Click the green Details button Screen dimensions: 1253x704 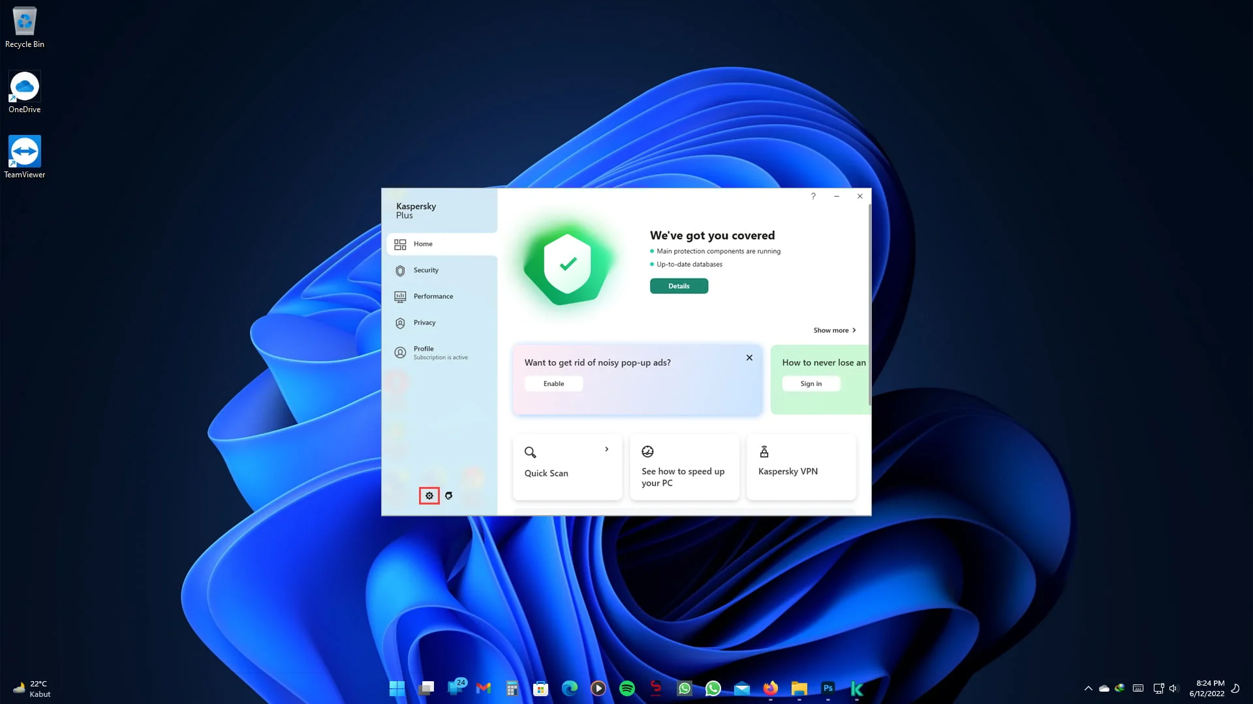tap(679, 286)
